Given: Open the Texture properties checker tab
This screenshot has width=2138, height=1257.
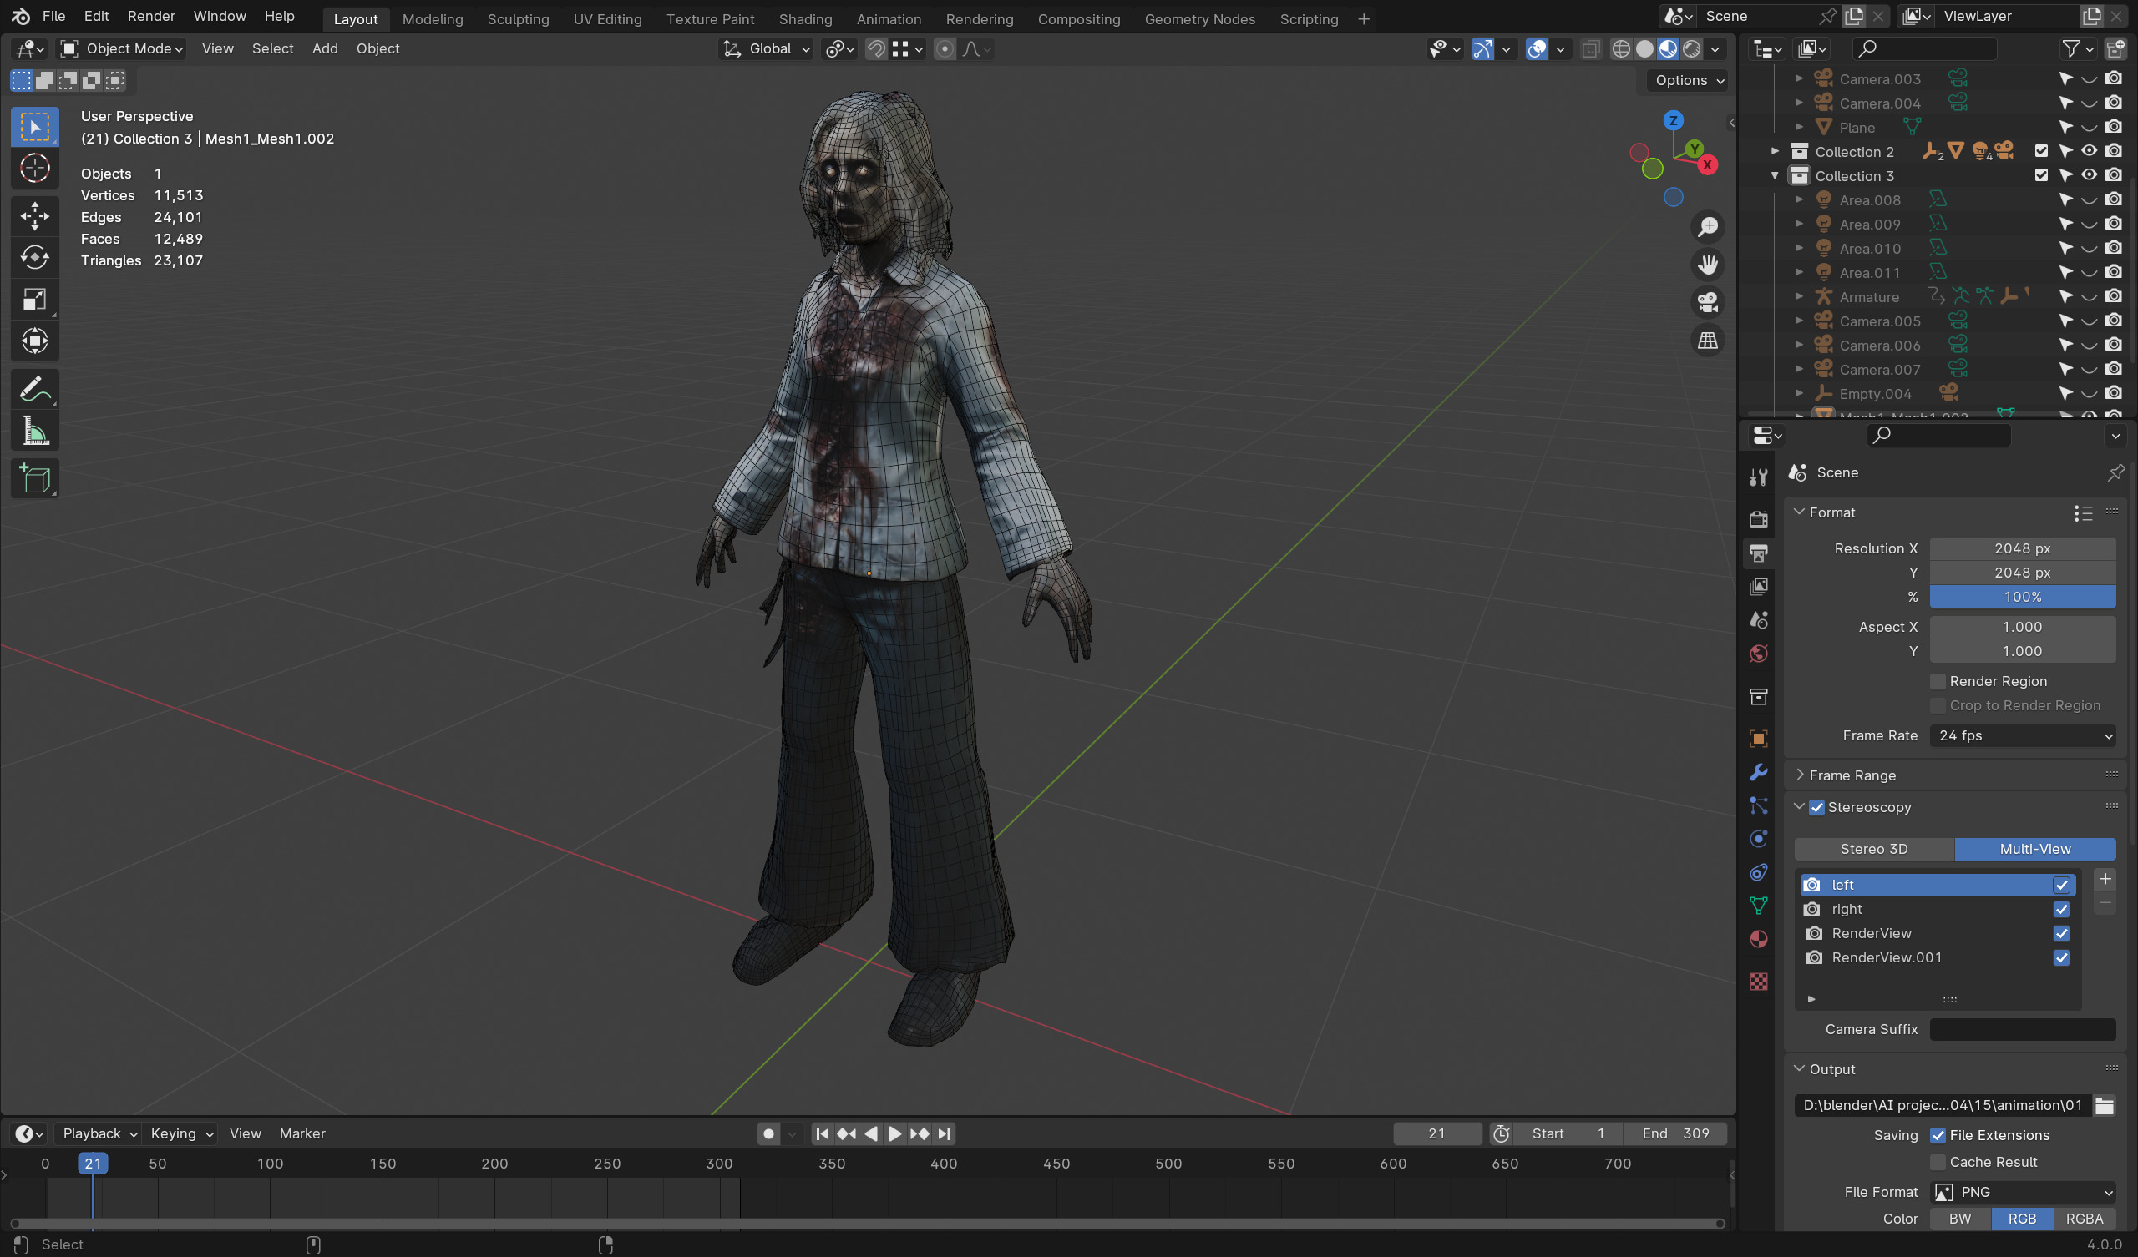Looking at the screenshot, I should click(1758, 982).
